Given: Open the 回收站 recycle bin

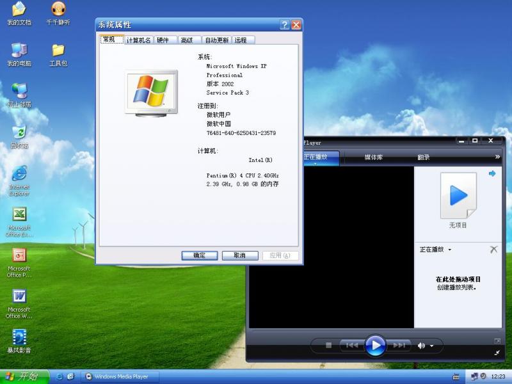Looking at the screenshot, I should (x=19, y=136).
